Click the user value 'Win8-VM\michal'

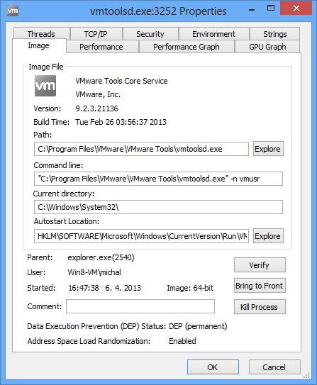(x=94, y=272)
